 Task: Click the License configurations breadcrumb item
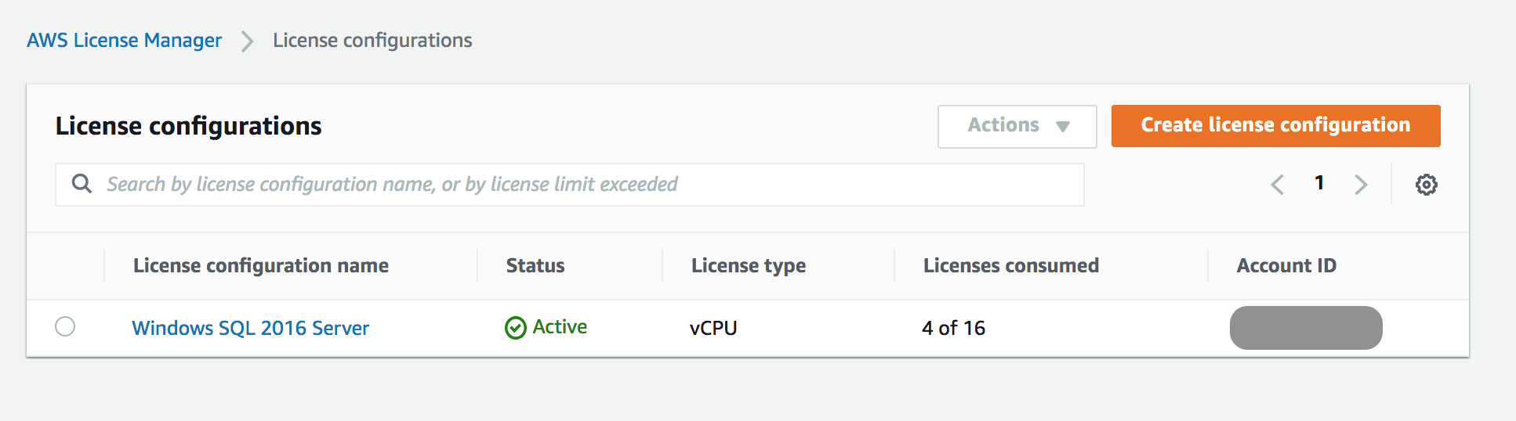point(372,41)
